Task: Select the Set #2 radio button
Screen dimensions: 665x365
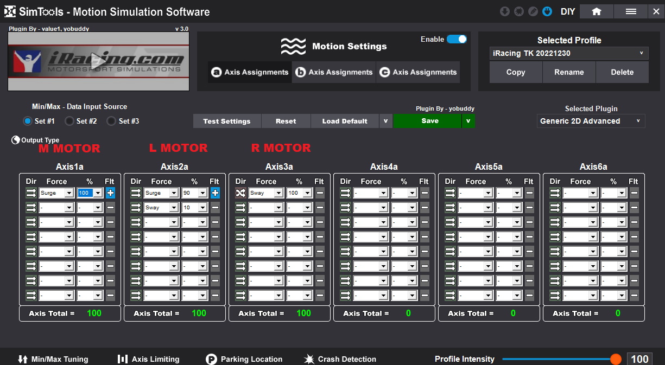Action: 69,121
